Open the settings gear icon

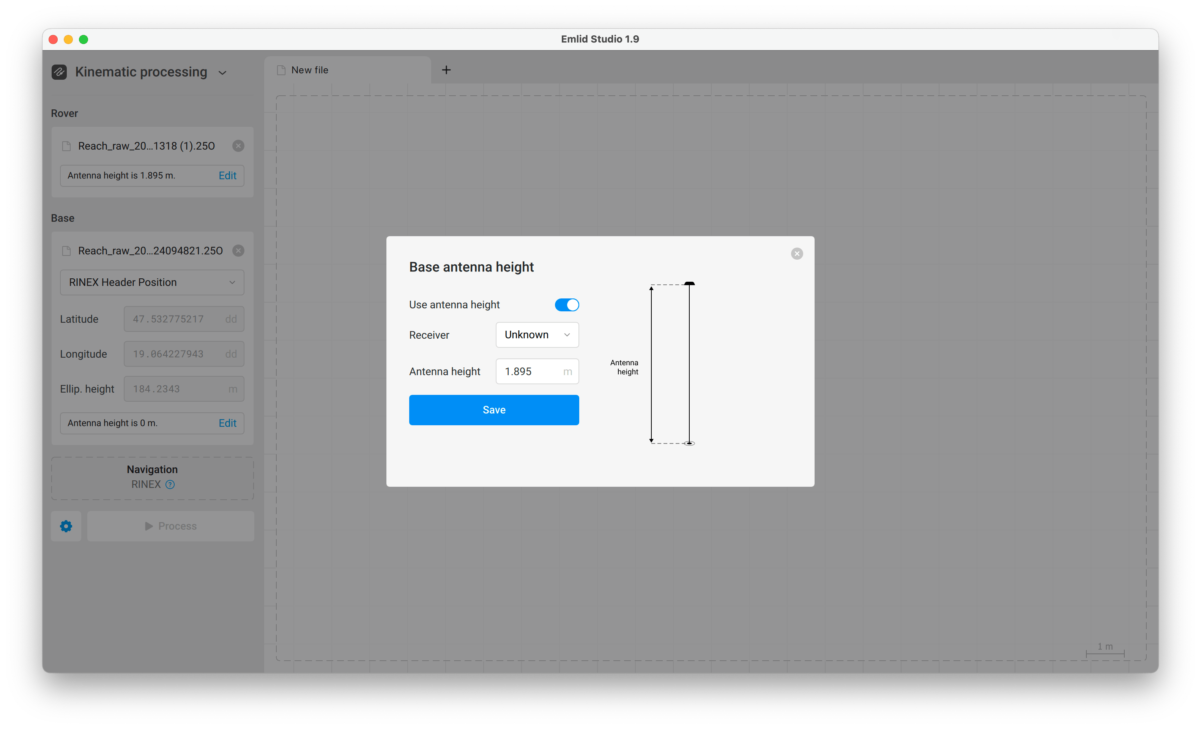(x=66, y=526)
